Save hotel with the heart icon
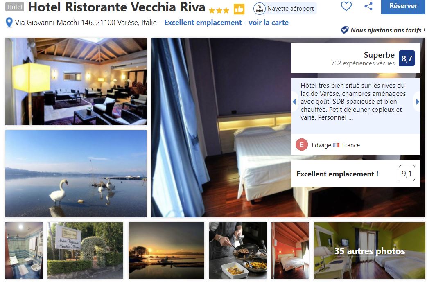The height and width of the screenshot is (282, 427). coord(346,6)
